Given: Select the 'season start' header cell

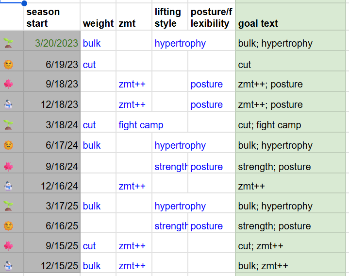Looking at the screenshot, I should pyautogui.click(x=52, y=17).
